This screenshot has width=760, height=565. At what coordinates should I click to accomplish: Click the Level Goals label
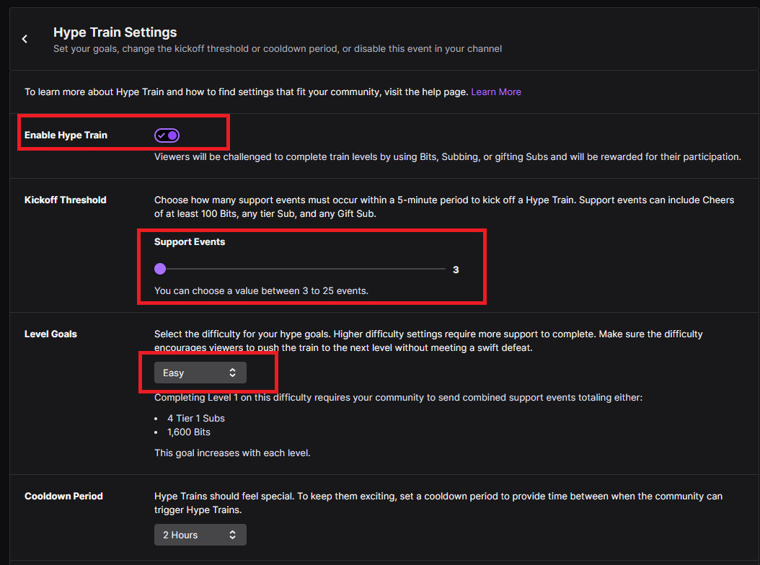51,334
